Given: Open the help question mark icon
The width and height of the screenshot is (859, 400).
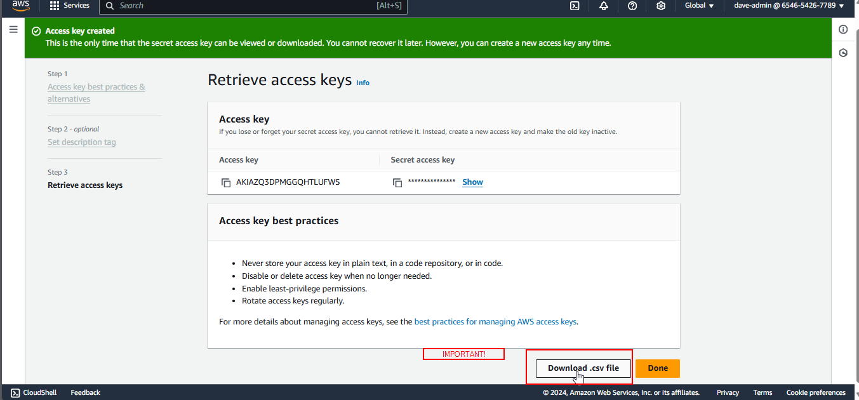Looking at the screenshot, I should [632, 6].
